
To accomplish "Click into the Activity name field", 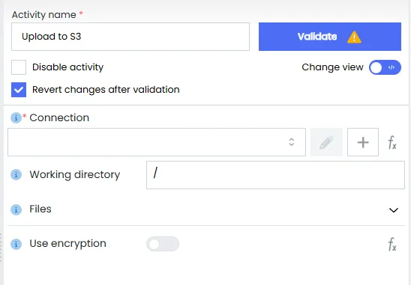I will pyautogui.click(x=130, y=37).
